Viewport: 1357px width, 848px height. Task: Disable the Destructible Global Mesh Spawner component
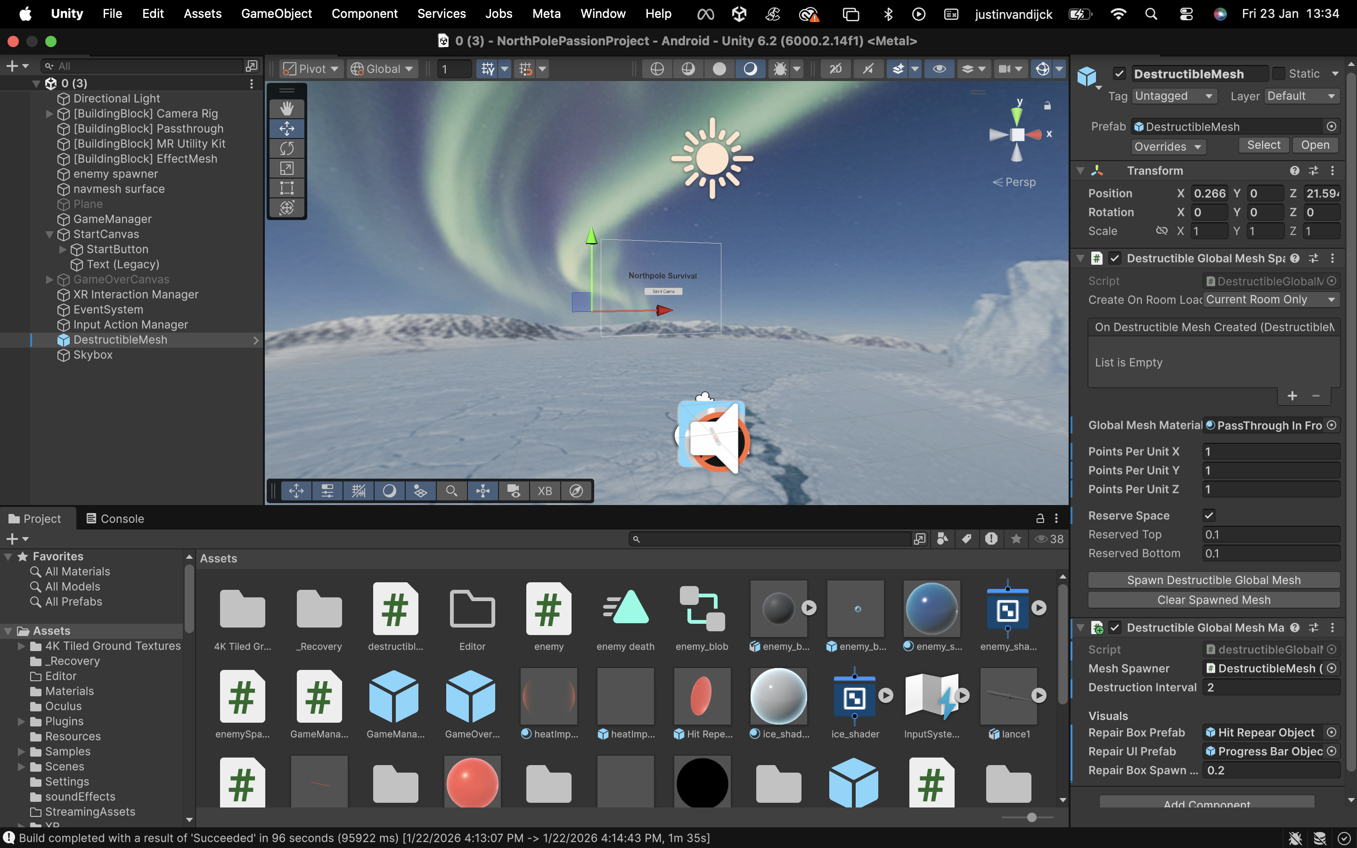pos(1116,259)
